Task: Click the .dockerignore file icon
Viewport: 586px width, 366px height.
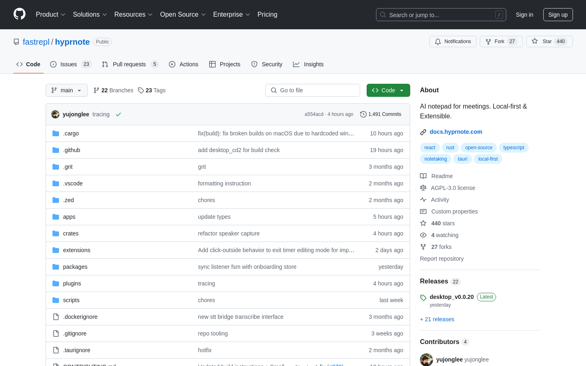Action: pyautogui.click(x=56, y=317)
